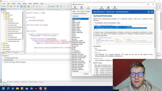
Task: Open the Tools menu
Action: pos(30,4)
